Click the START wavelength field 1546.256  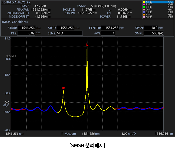26,28
